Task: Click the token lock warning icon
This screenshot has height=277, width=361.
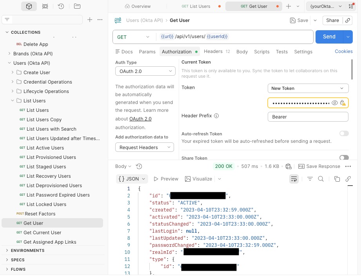Action: 343,103
